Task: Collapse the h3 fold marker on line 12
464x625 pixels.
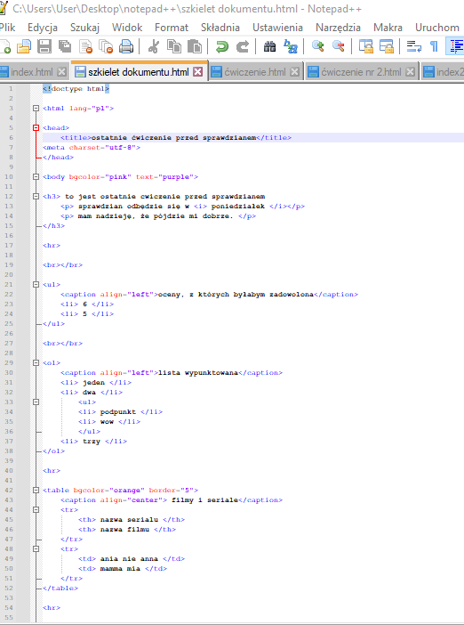Action: tap(36, 196)
